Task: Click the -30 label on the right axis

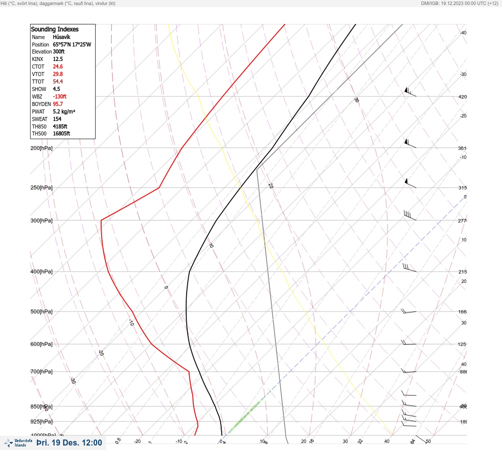Action: (x=463, y=74)
